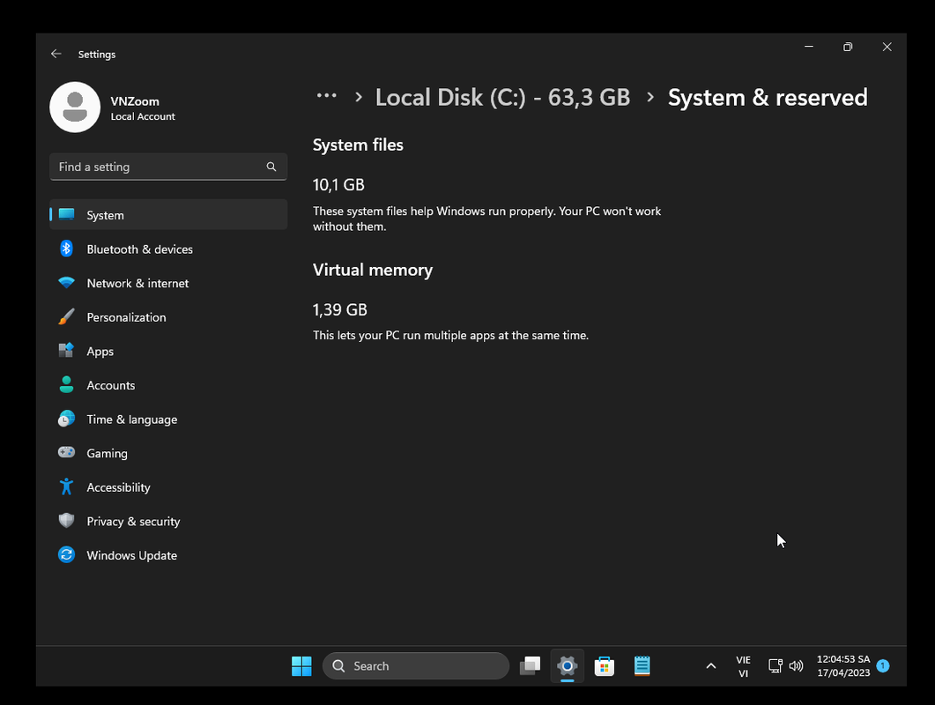935x705 pixels.
Task: Open the clock and date flyout
Action: [843, 665]
